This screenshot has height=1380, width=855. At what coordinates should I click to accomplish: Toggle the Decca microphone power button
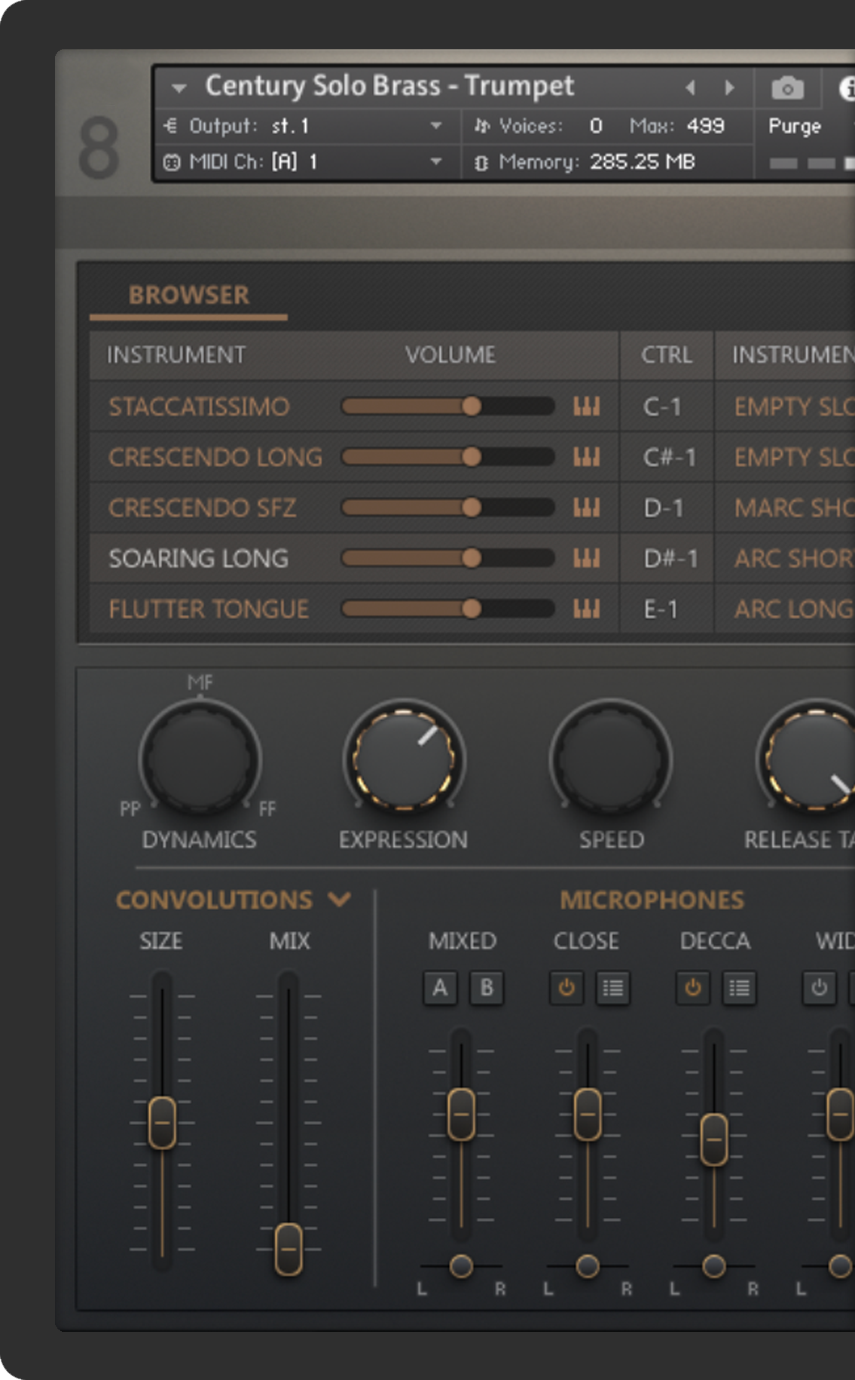(x=693, y=988)
